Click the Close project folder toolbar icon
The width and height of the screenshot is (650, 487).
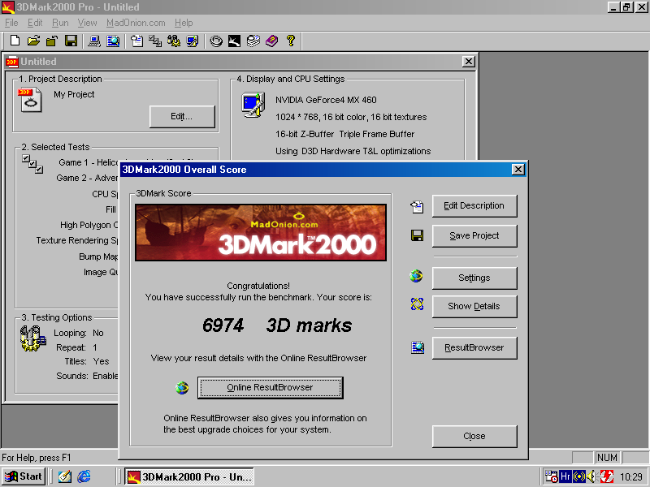(x=52, y=41)
